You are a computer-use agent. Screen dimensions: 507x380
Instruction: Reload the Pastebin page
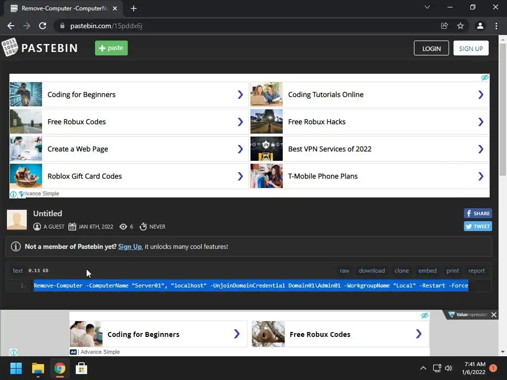coord(43,26)
